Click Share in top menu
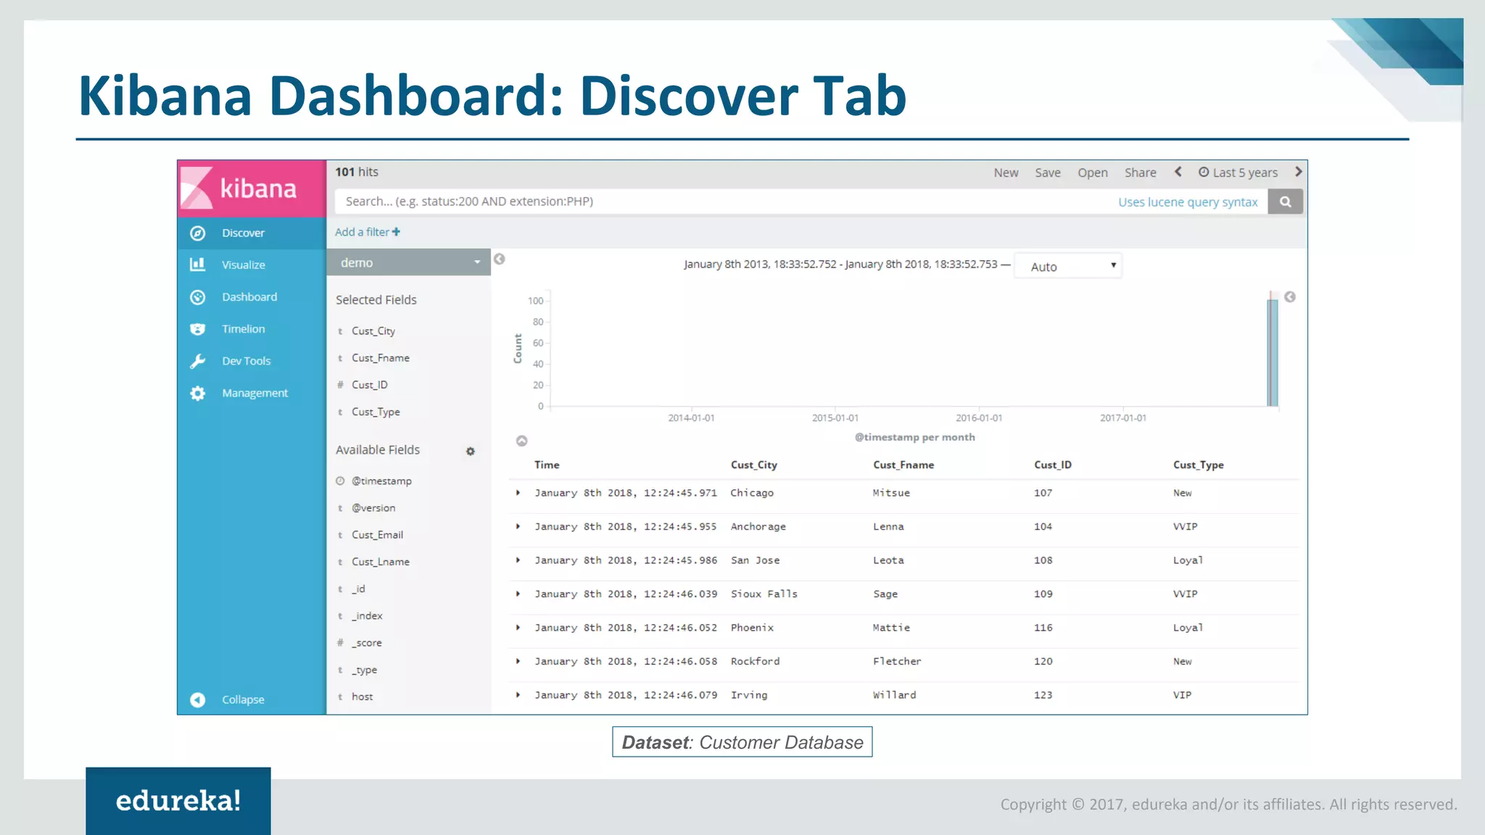 pos(1140,173)
